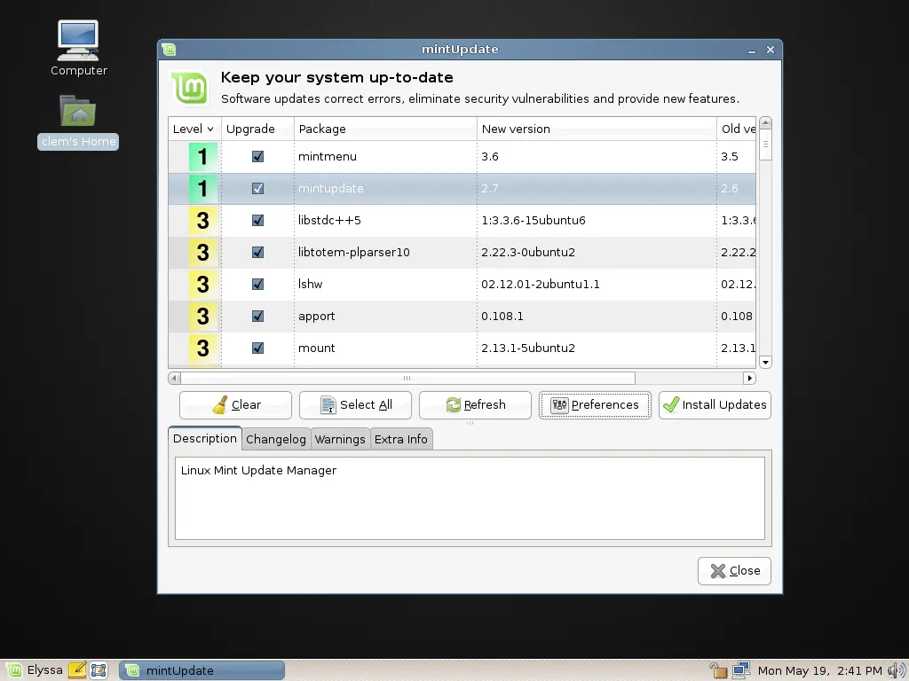Uncheck upgrade box for apport
The image size is (909, 681).
tap(257, 316)
